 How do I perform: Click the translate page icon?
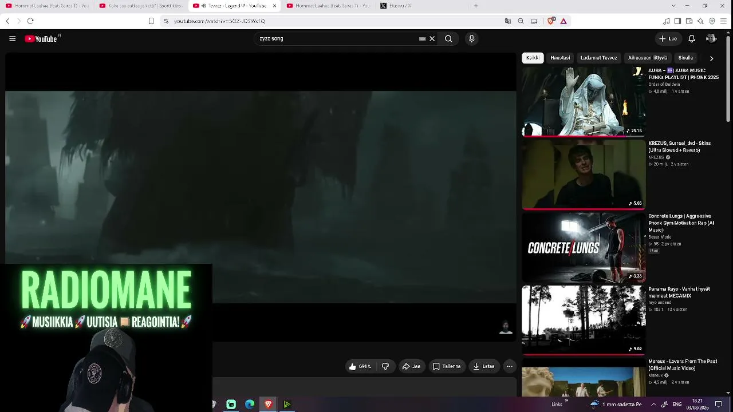pyautogui.click(x=507, y=21)
